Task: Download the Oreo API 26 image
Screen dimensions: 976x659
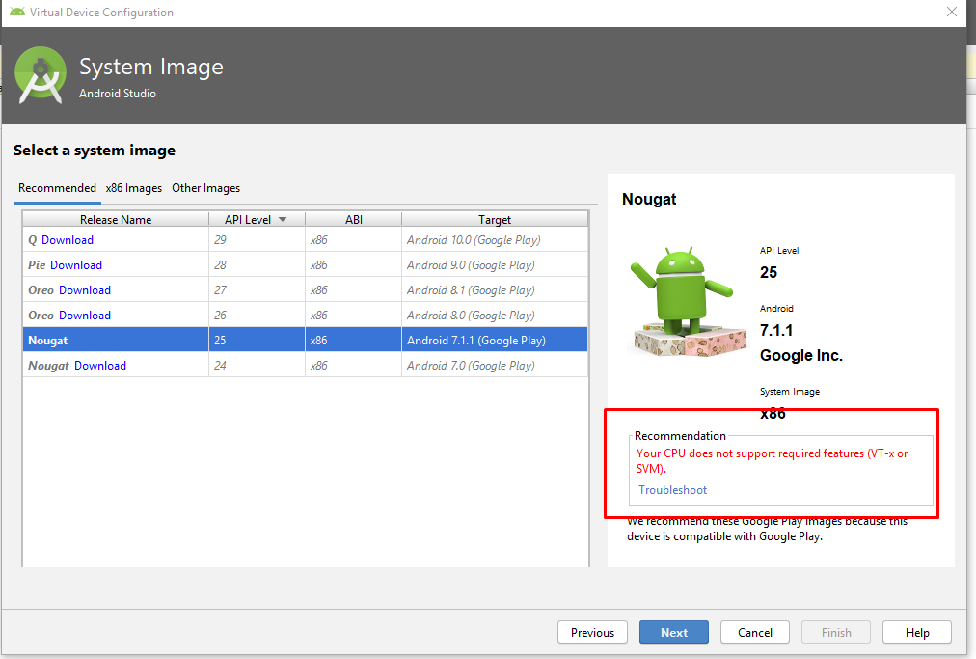Action: [85, 316]
